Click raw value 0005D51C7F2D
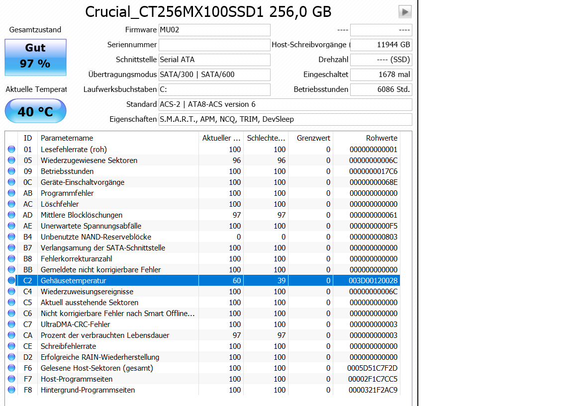The image size is (573, 406). click(372, 368)
